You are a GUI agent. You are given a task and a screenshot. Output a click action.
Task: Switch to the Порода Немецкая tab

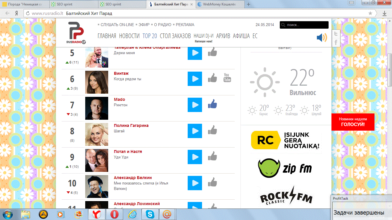point(25,4)
